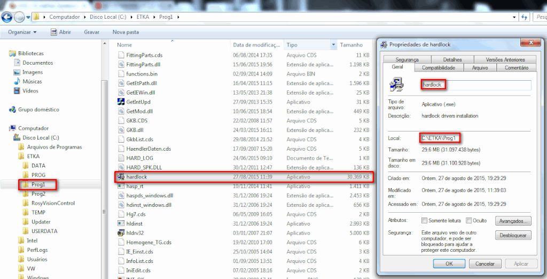Select TEMP folder in tree

click(38, 212)
